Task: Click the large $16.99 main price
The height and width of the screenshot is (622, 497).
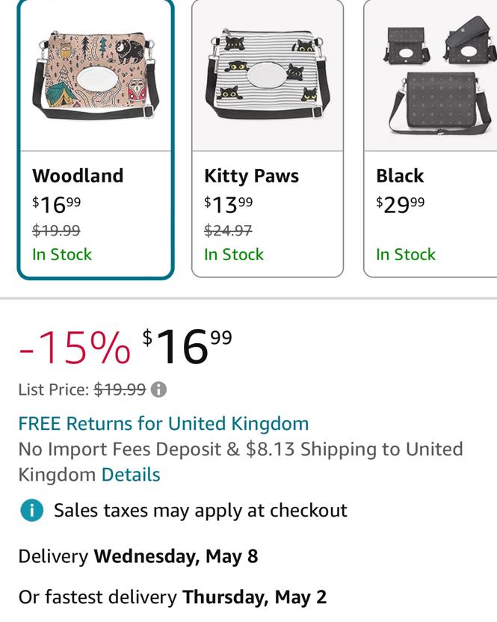Action: click(187, 347)
